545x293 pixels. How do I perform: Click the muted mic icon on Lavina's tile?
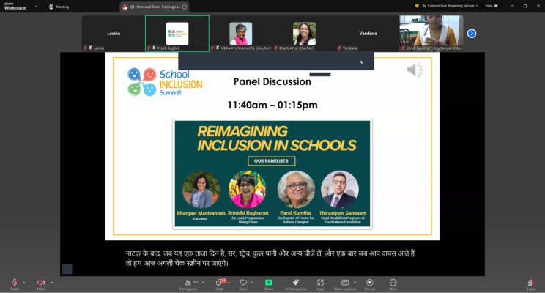click(85, 48)
